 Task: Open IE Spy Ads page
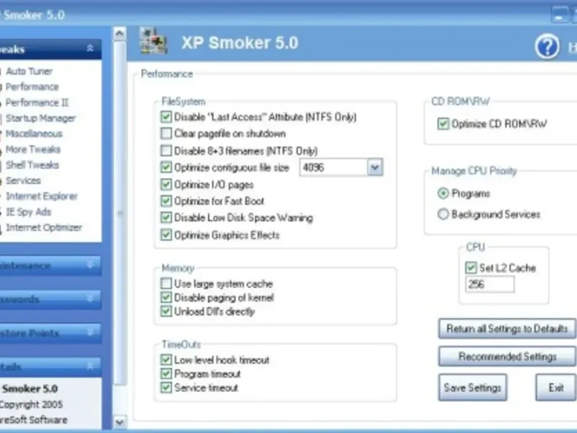click(x=28, y=211)
